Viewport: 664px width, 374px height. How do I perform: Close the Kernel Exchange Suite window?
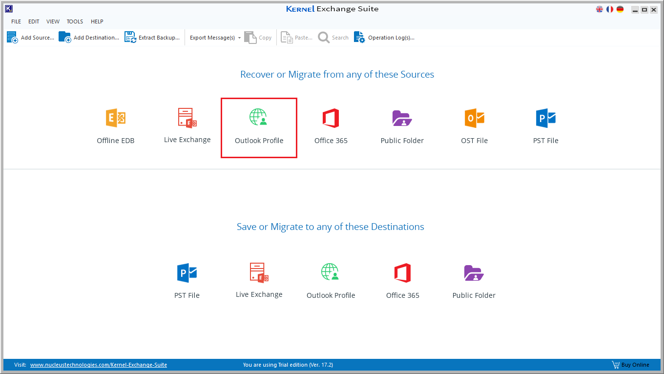coord(654,9)
